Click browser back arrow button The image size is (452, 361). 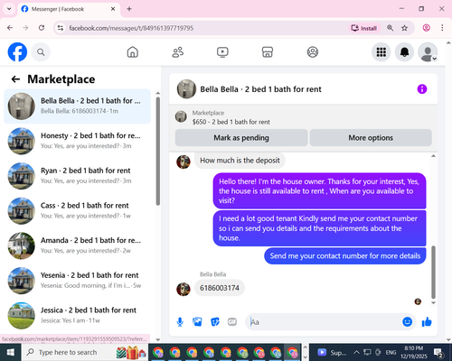10,28
